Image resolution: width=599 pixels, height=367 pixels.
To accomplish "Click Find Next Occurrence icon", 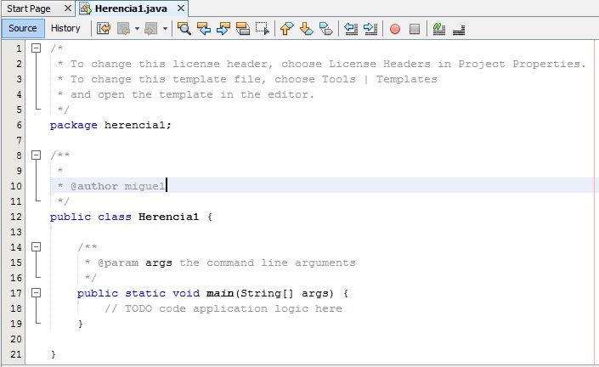I will point(223,28).
